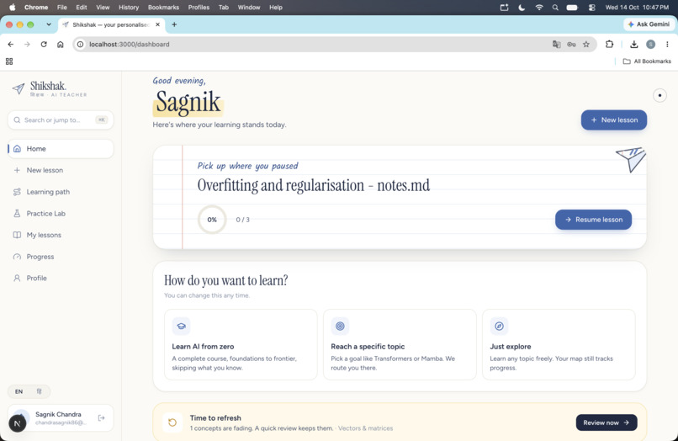Image resolution: width=678 pixels, height=441 pixels.
Task: Choose the Learn AI from zero card
Action: [x=241, y=344]
